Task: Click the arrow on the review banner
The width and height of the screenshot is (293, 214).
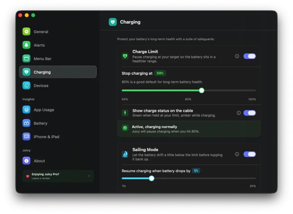Action: [x=89, y=176]
